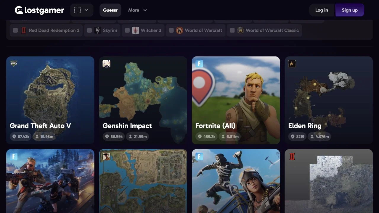379x213 pixels.
Task: Click the "86.59k" locations stat
Action: (x=114, y=137)
